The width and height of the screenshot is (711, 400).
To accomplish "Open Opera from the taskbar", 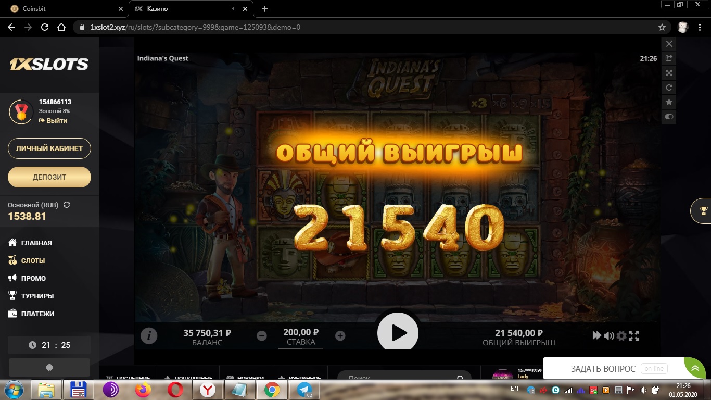I will click(175, 390).
